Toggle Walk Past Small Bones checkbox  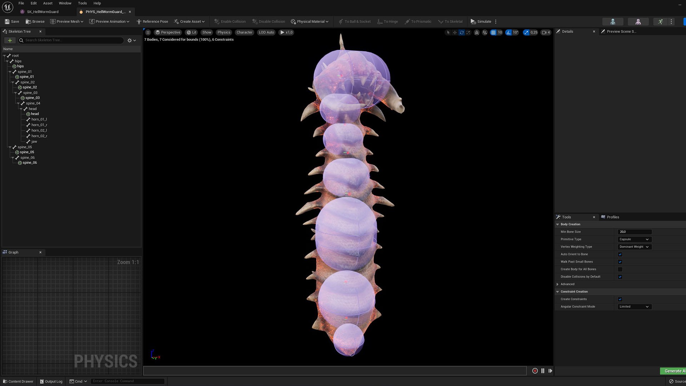coord(620,262)
